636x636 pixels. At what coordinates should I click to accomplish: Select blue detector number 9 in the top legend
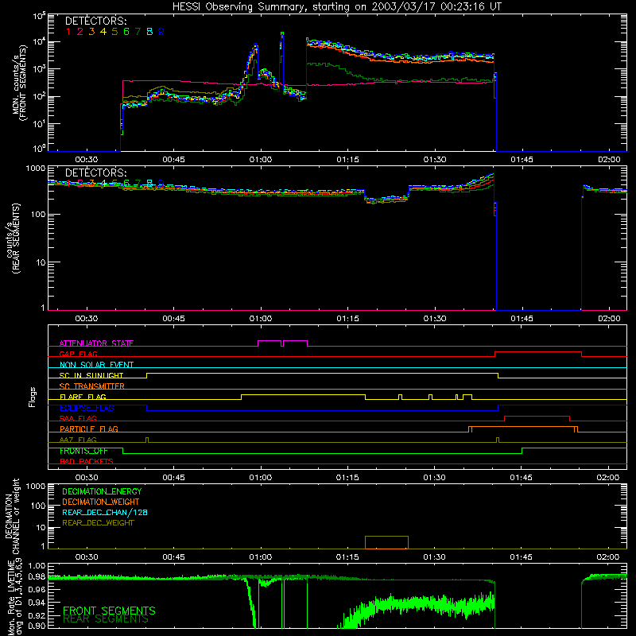tap(161, 32)
